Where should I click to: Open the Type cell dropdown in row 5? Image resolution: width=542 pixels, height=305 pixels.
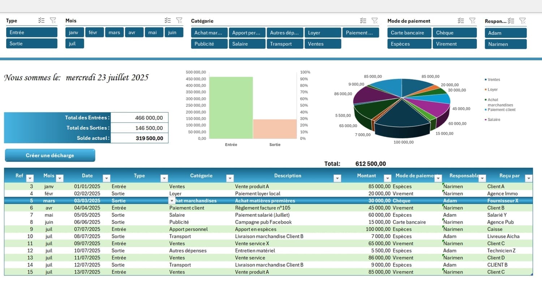point(172,201)
